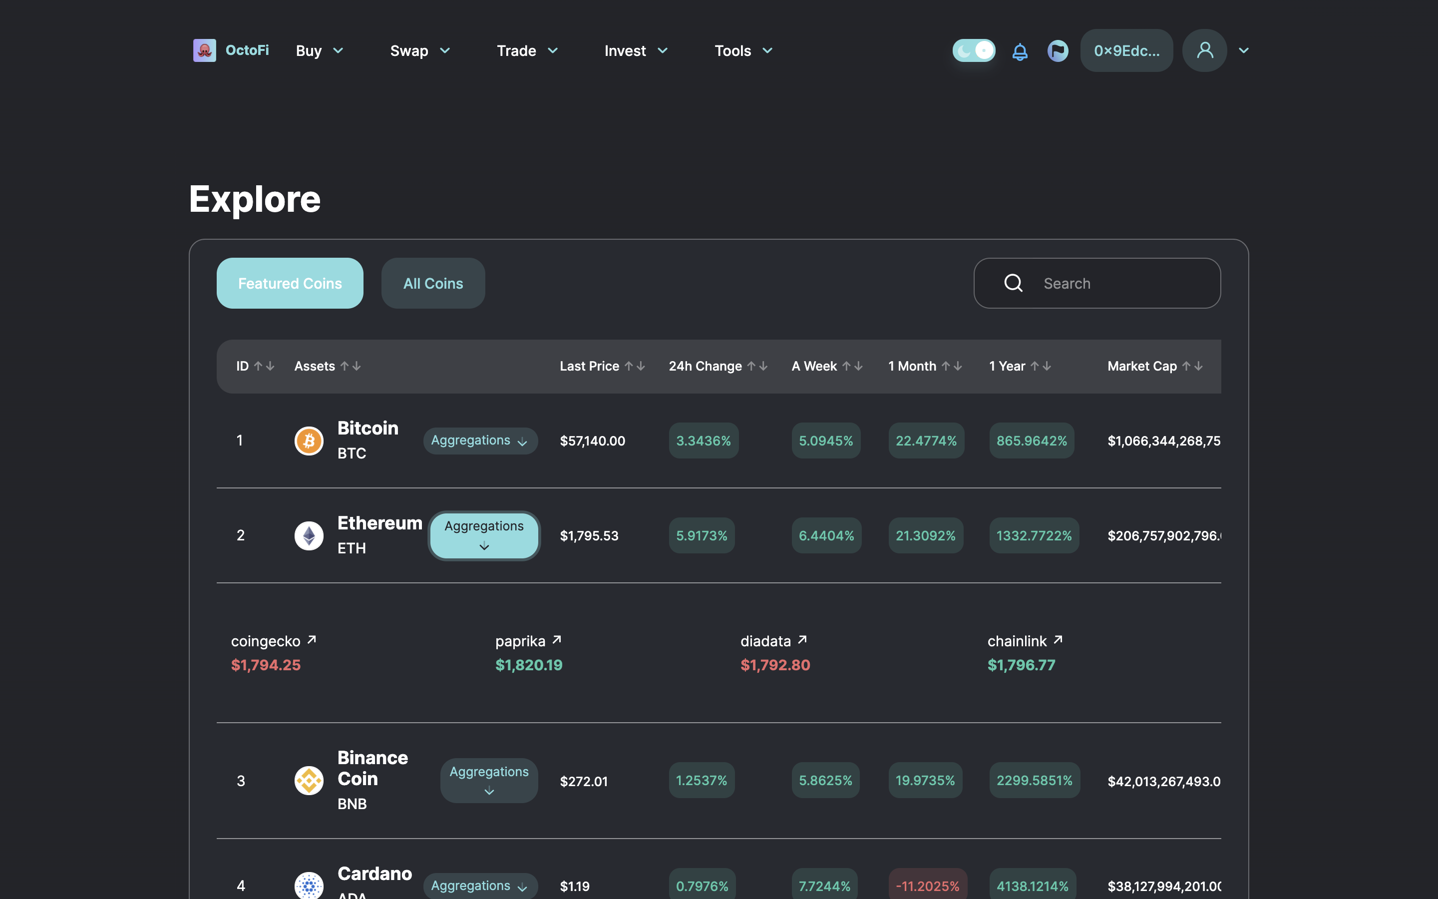Click the Bitcoin coin icon

point(309,441)
